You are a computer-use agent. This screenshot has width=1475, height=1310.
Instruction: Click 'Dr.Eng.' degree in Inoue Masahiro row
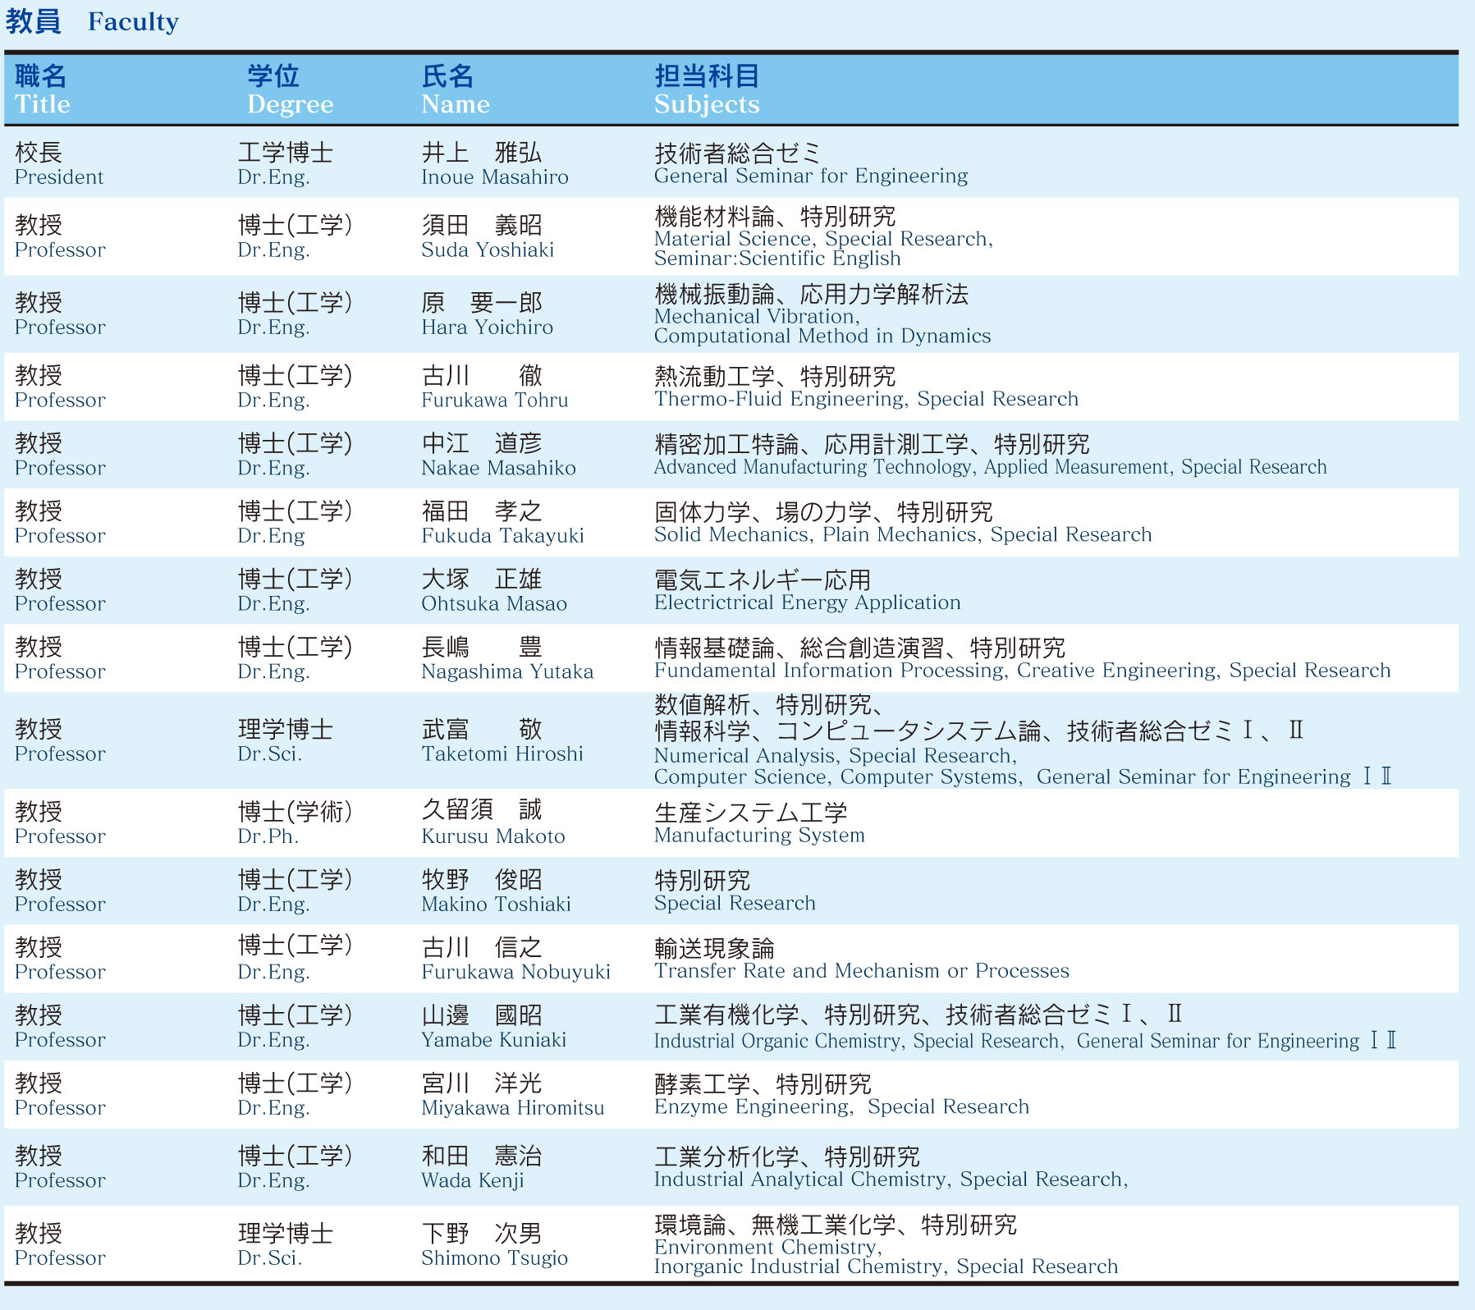[274, 177]
